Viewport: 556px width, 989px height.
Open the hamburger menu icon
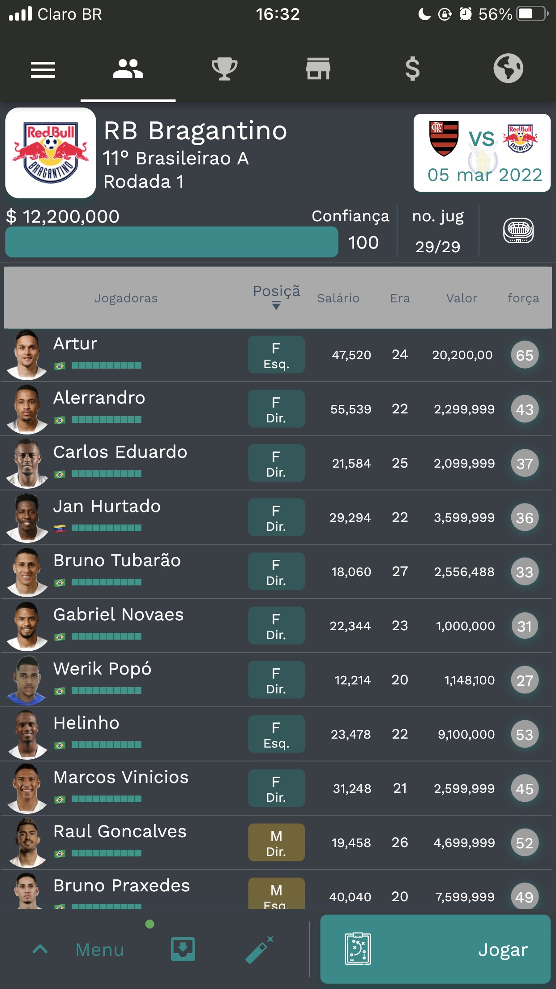[x=43, y=70]
